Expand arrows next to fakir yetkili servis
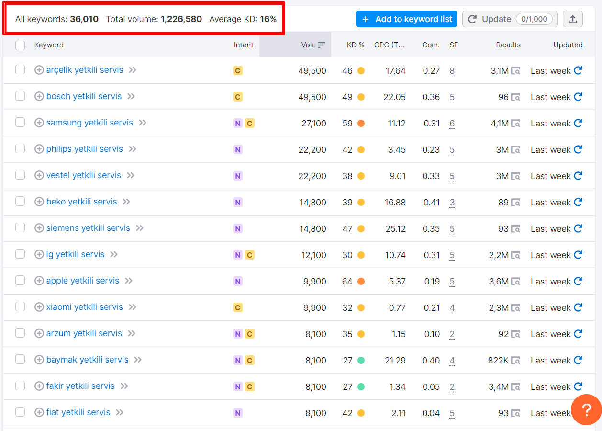 (124, 386)
